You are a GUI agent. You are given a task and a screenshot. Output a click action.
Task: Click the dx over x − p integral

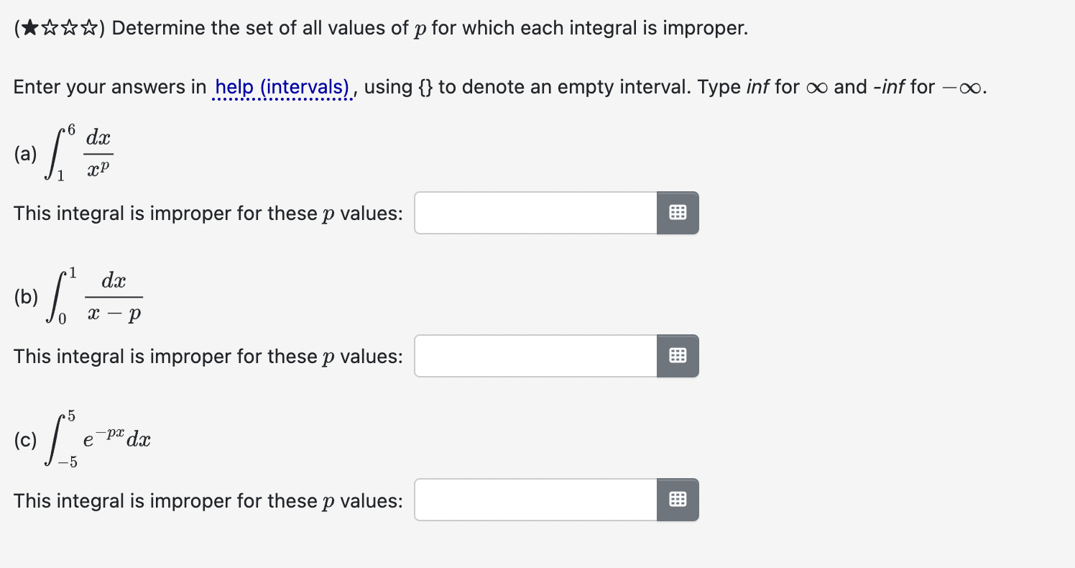coord(93,297)
